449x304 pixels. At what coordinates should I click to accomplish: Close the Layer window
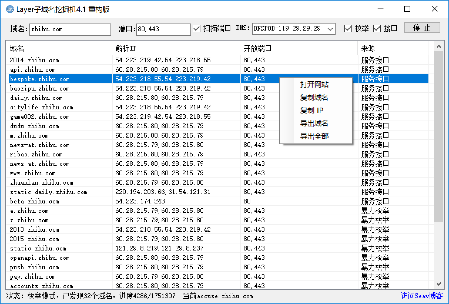(x=435, y=9)
